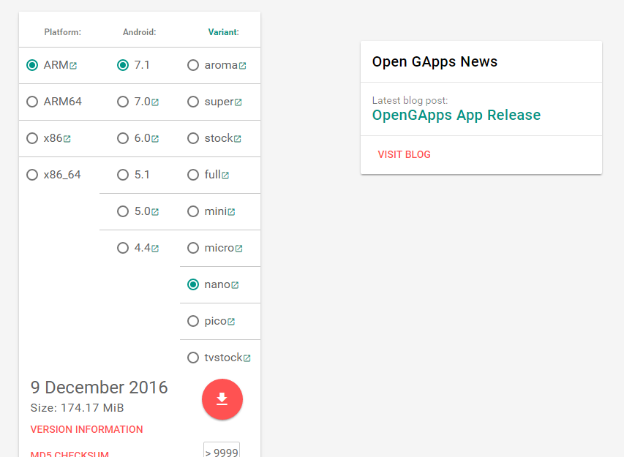Open the Android 6.0 external link icon

pyautogui.click(x=155, y=139)
